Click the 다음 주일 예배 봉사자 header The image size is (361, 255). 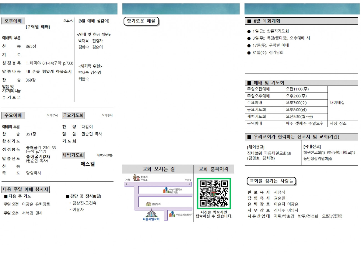[26, 190]
